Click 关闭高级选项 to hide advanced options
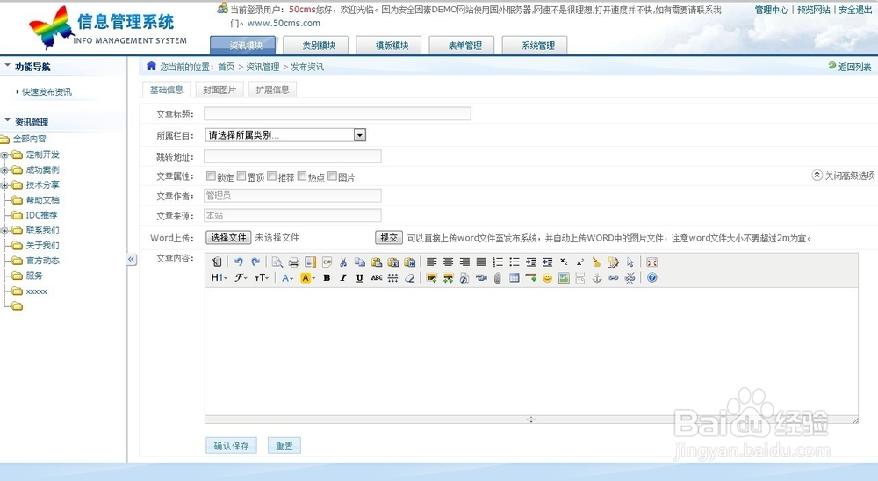Viewport: 878px width, 481px height. [x=843, y=176]
